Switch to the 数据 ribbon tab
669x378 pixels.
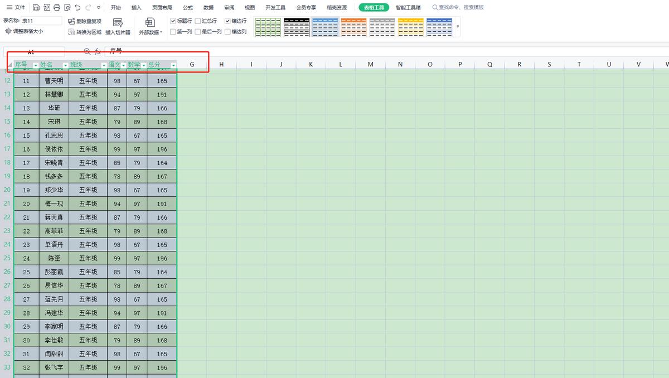tap(208, 8)
